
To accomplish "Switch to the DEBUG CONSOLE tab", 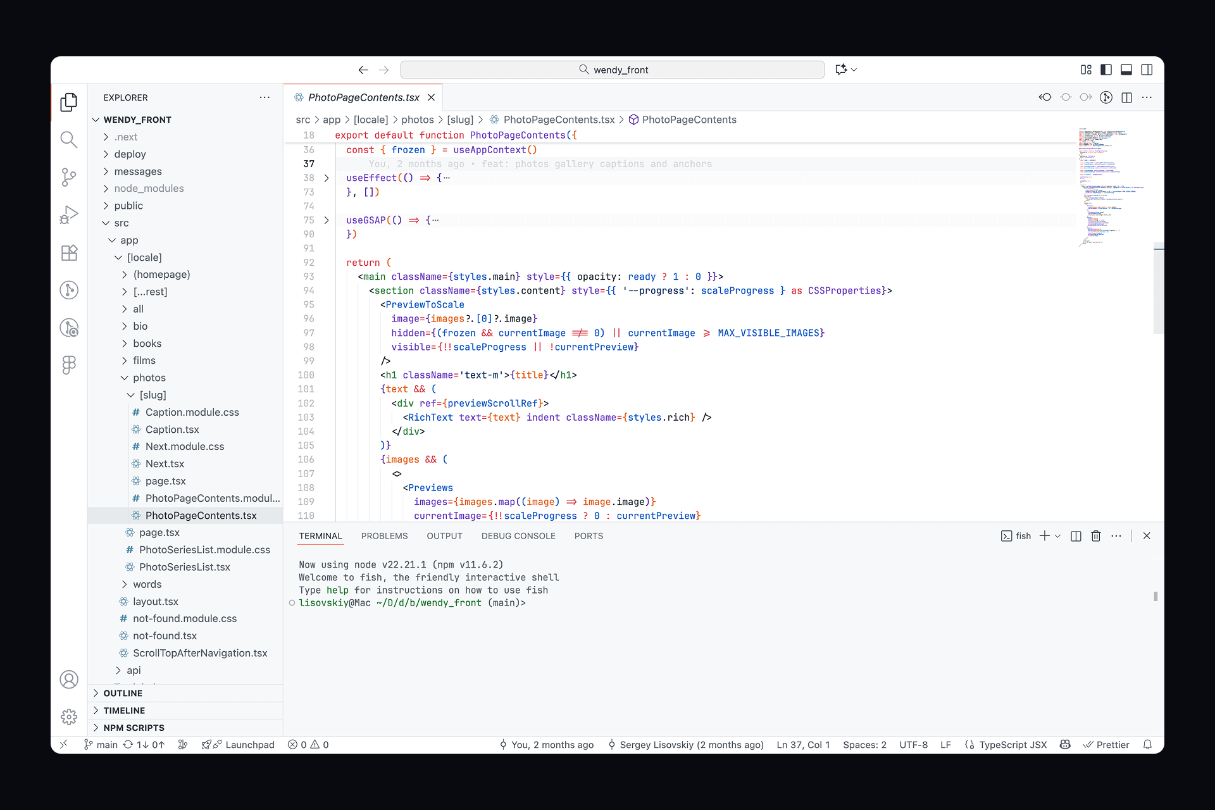I will click(x=518, y=536).
